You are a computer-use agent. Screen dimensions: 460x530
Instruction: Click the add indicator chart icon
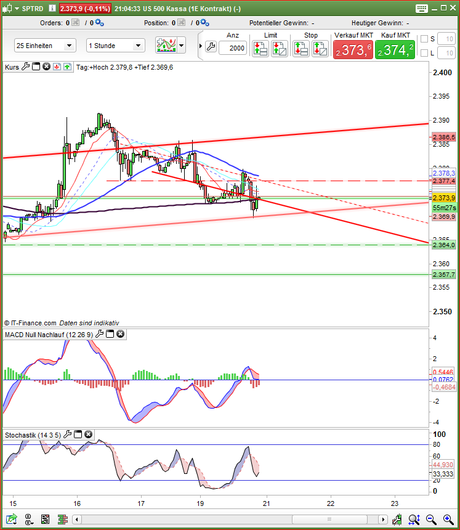coord(166,45)
